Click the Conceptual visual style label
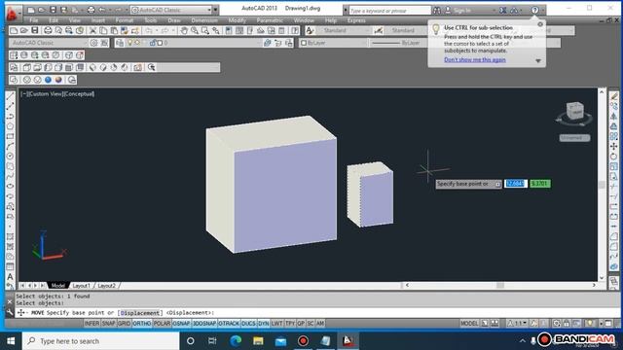 coord(79,94)
